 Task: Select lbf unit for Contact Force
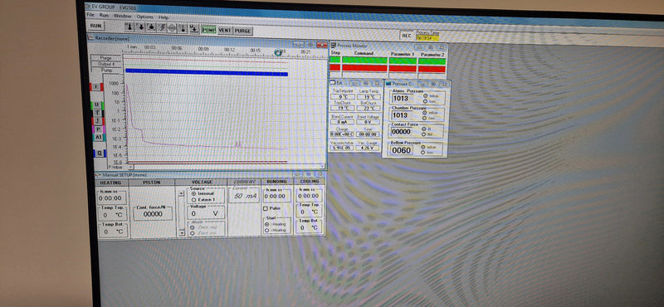pos(424,134)
